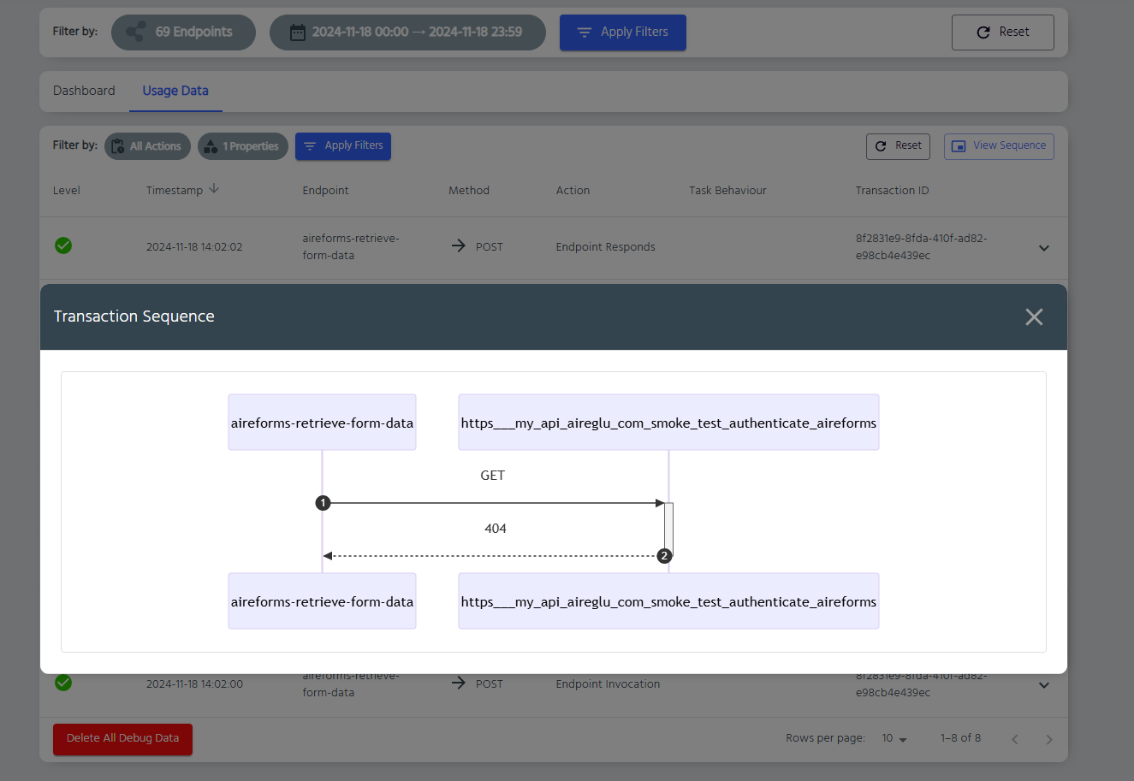Click timestamp 2024-11-18 14:02:02

pyautogui.click(x=194, y=247)
